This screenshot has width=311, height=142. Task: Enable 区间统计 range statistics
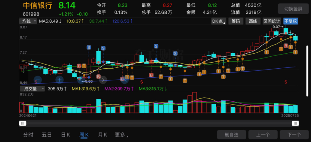click(x=272, y=21)
